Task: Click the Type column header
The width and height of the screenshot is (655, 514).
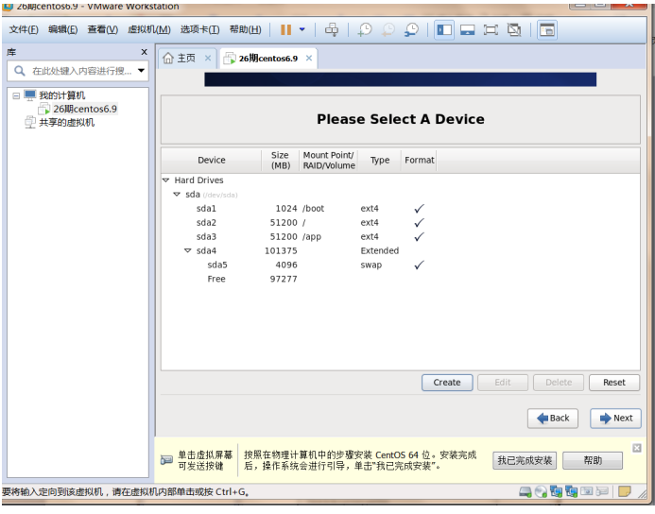Action: tap(380, 161)
